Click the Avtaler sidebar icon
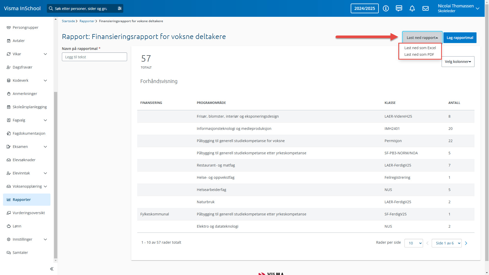The height and width of the screenshot is (275, 489). coord(9,41)
